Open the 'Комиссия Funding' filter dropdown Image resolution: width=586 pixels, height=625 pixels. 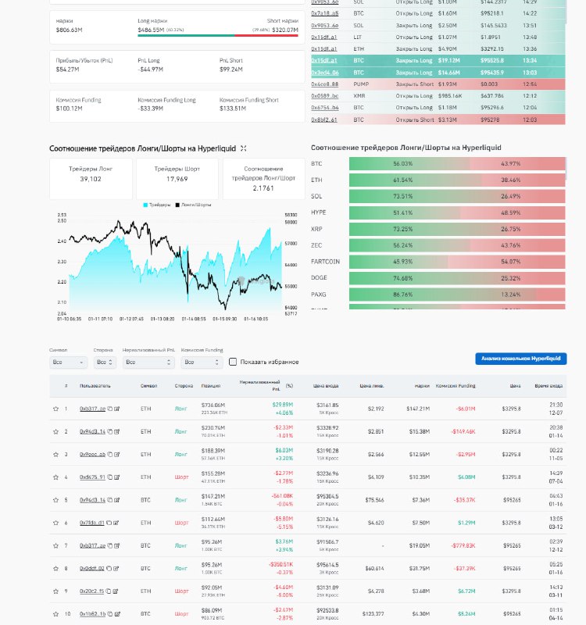click(x=202, y=362)
